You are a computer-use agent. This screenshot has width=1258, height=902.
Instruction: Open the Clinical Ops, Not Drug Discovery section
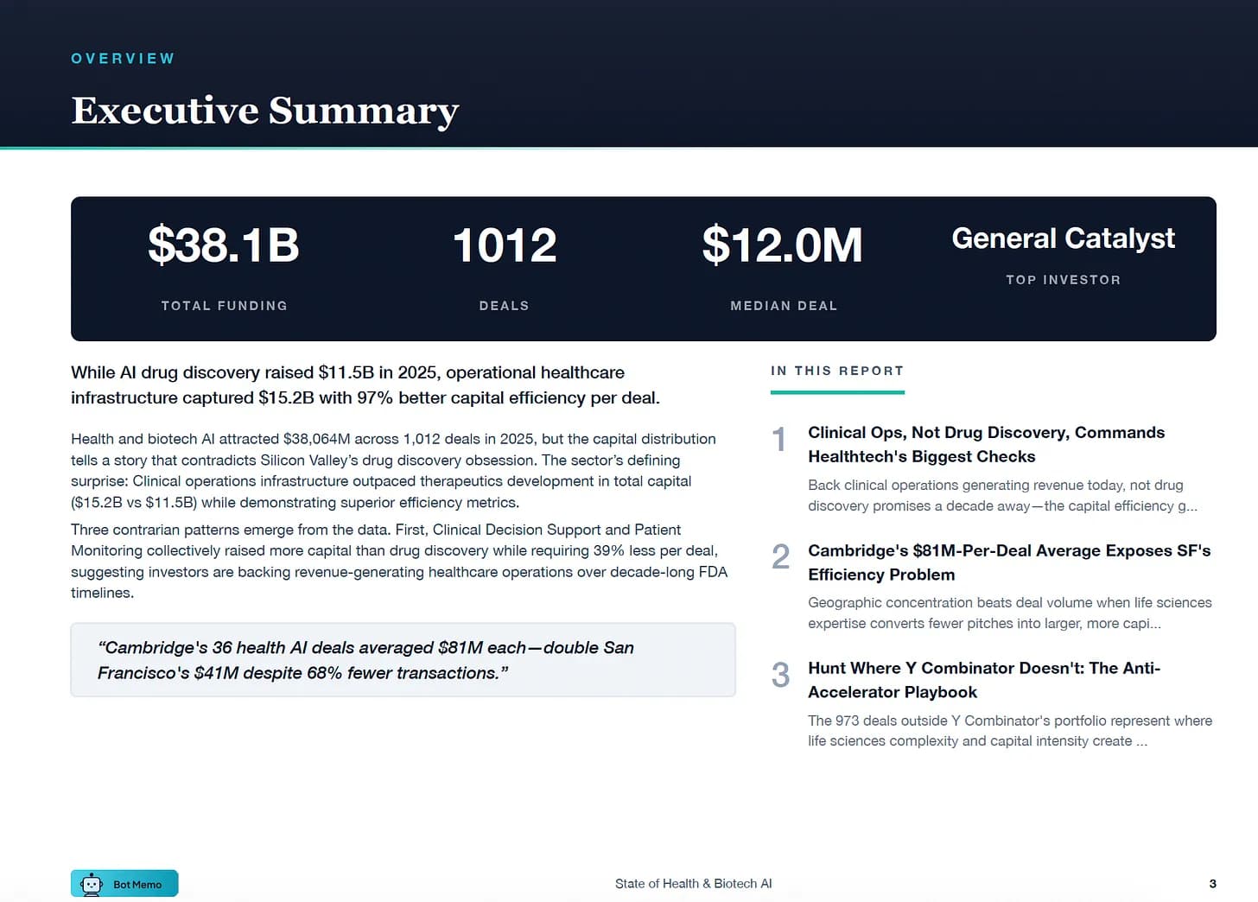986,444
